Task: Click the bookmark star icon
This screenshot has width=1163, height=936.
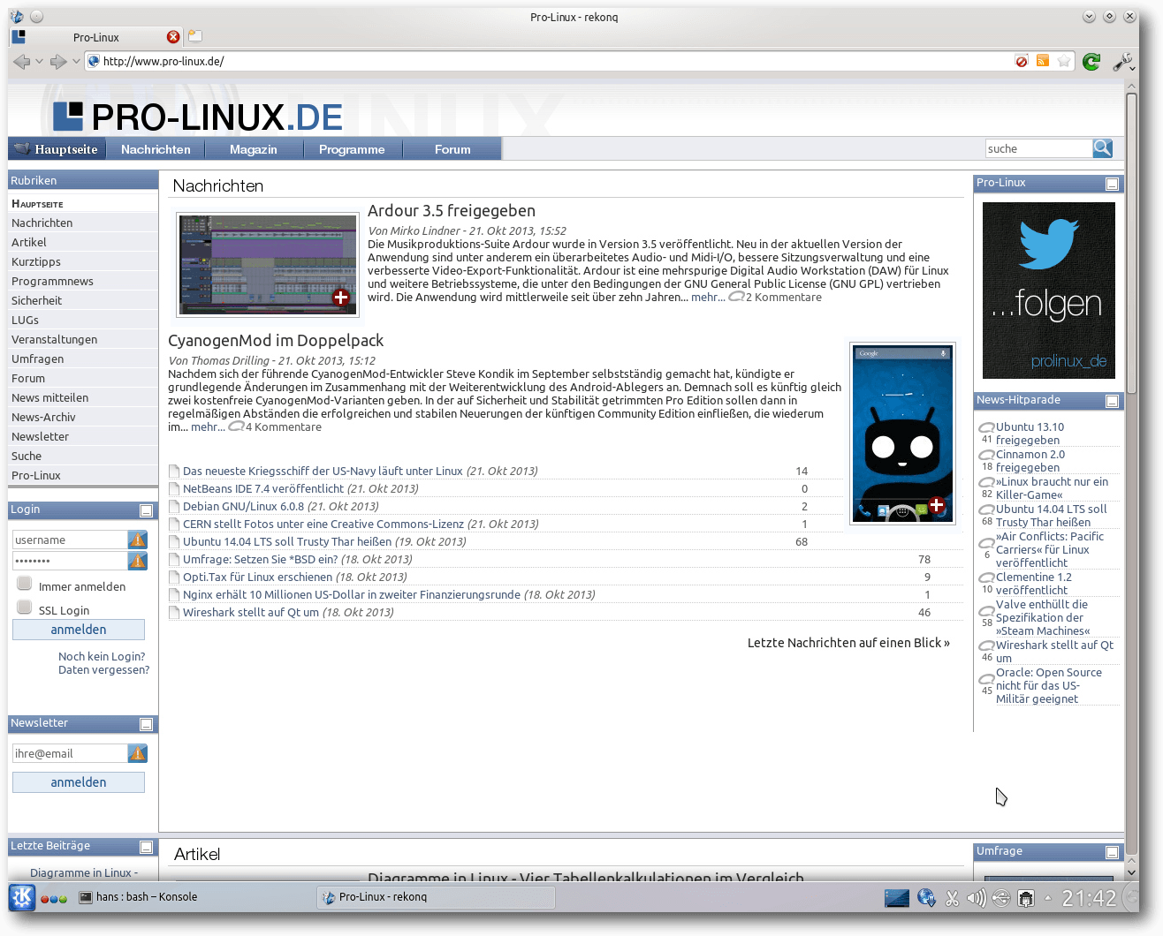Action: click(1065, 61)
